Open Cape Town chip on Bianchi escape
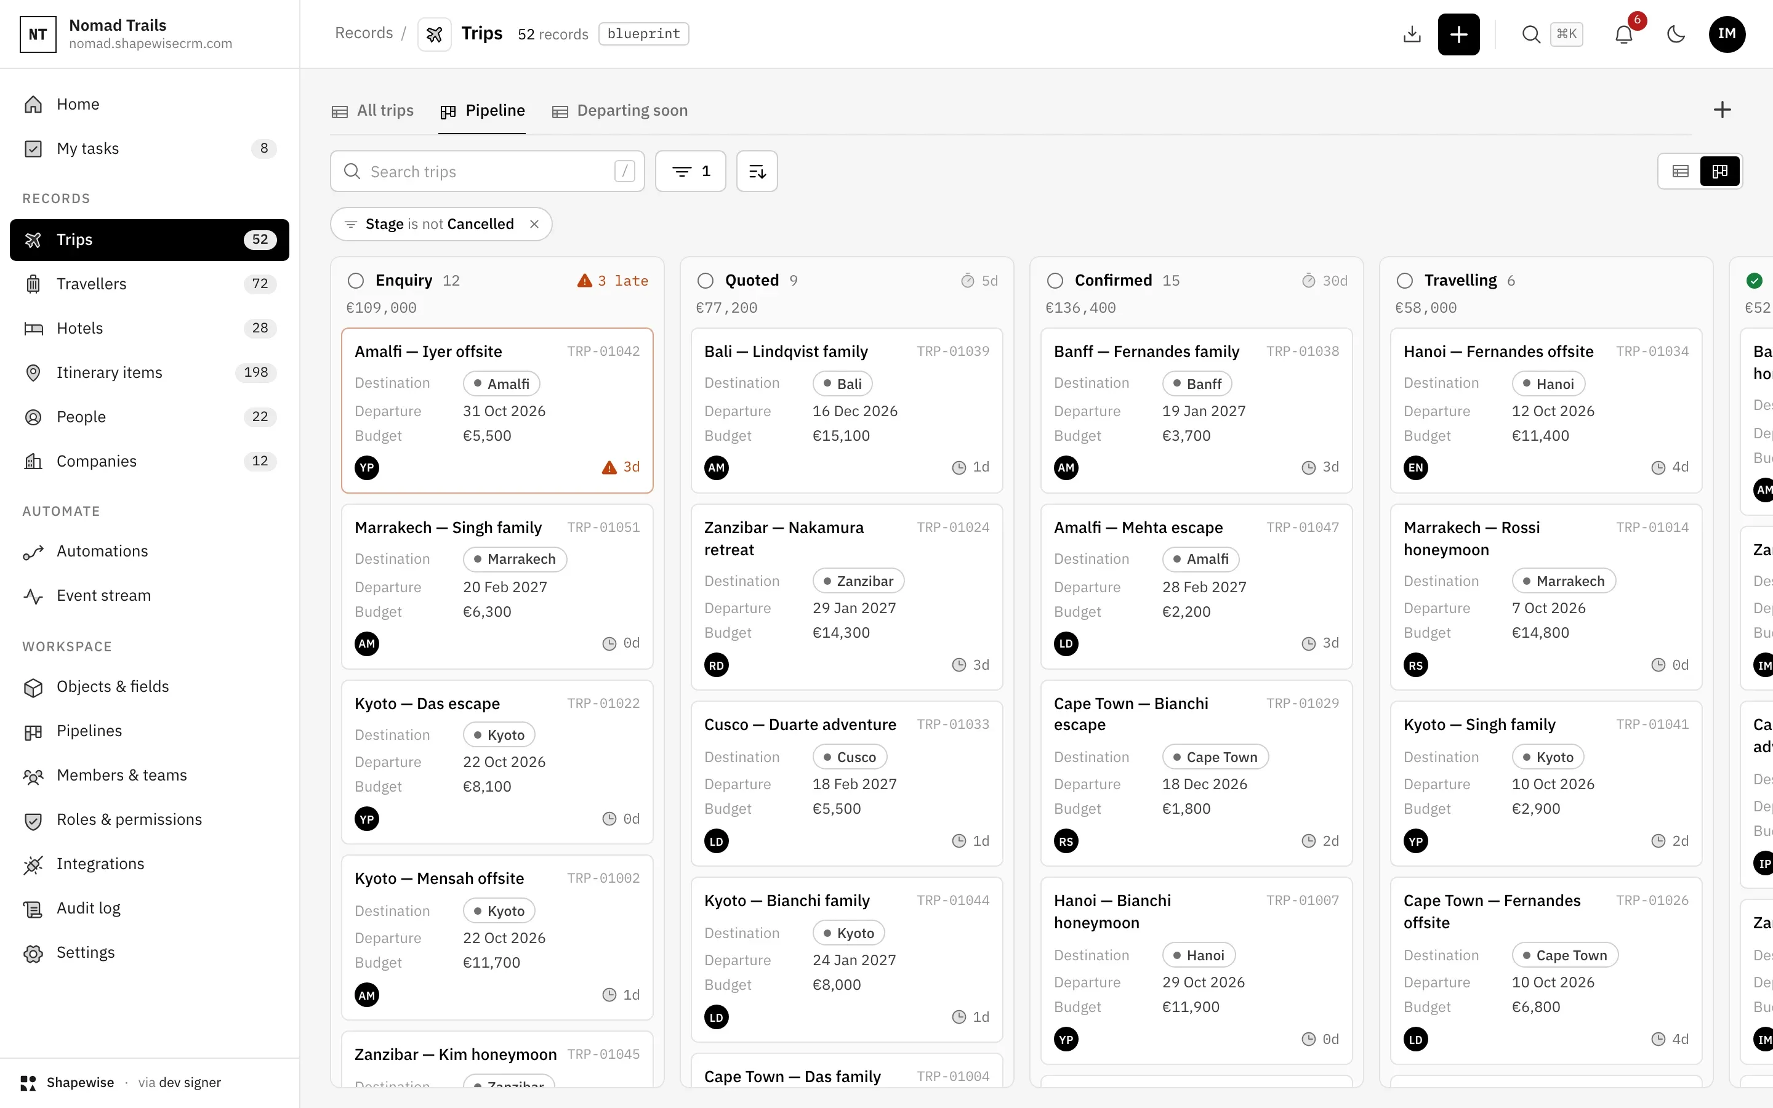Image resolution: width=1773 pixels, height=1108 pixels. [x=1215, y=758]
